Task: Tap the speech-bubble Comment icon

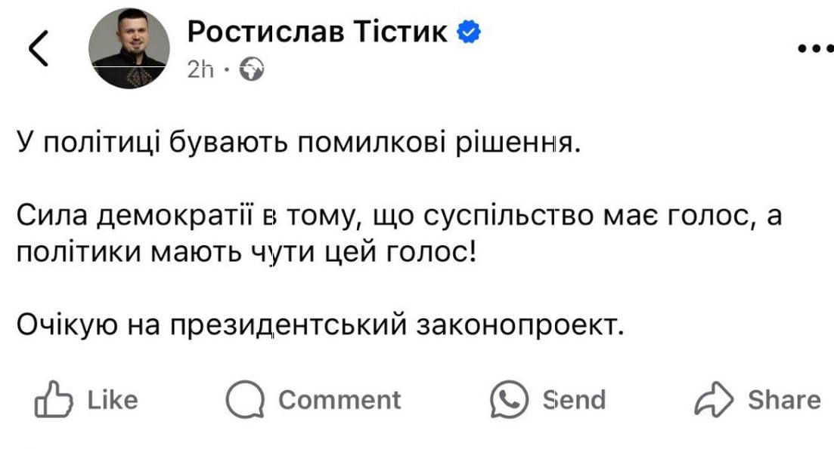Action: (x=246, y=400)
